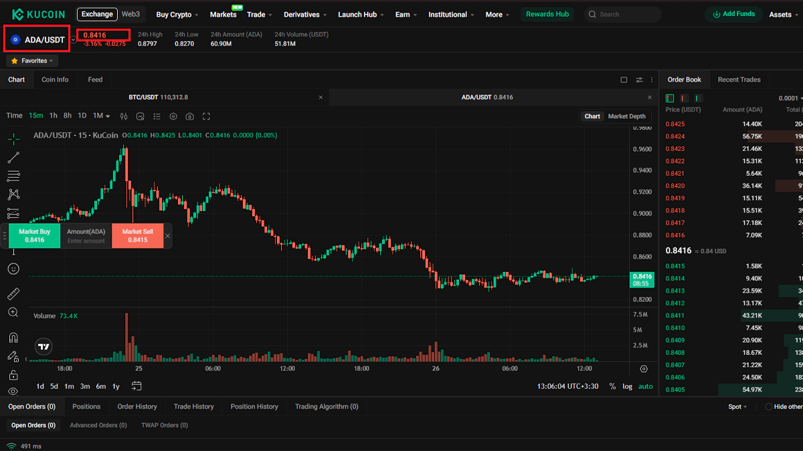Viewport: 803px width, 451px height.
Task: Open the Recent Trades tab
Action: (739, 80)
